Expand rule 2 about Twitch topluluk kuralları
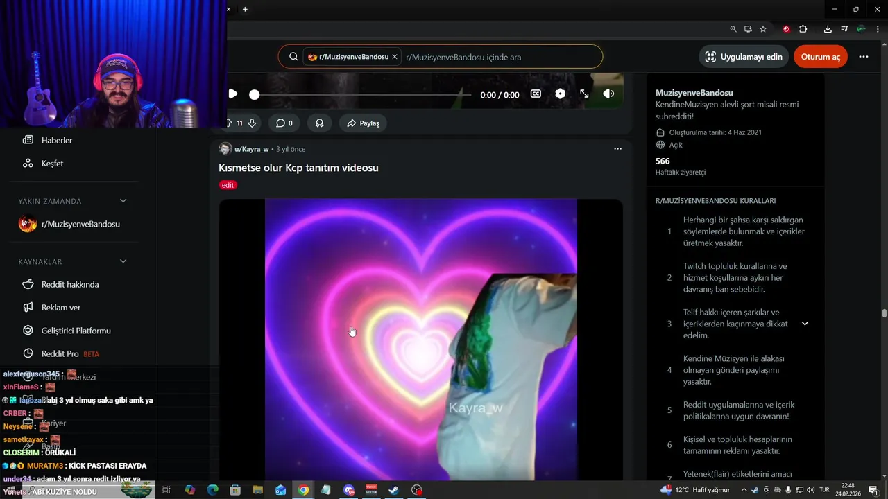 tap(735, 277)
